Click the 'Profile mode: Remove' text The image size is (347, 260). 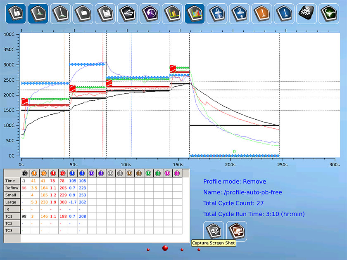tap(235, 182)
